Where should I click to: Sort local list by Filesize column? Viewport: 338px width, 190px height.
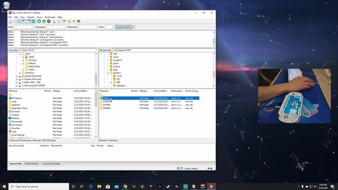click(47, 91)
